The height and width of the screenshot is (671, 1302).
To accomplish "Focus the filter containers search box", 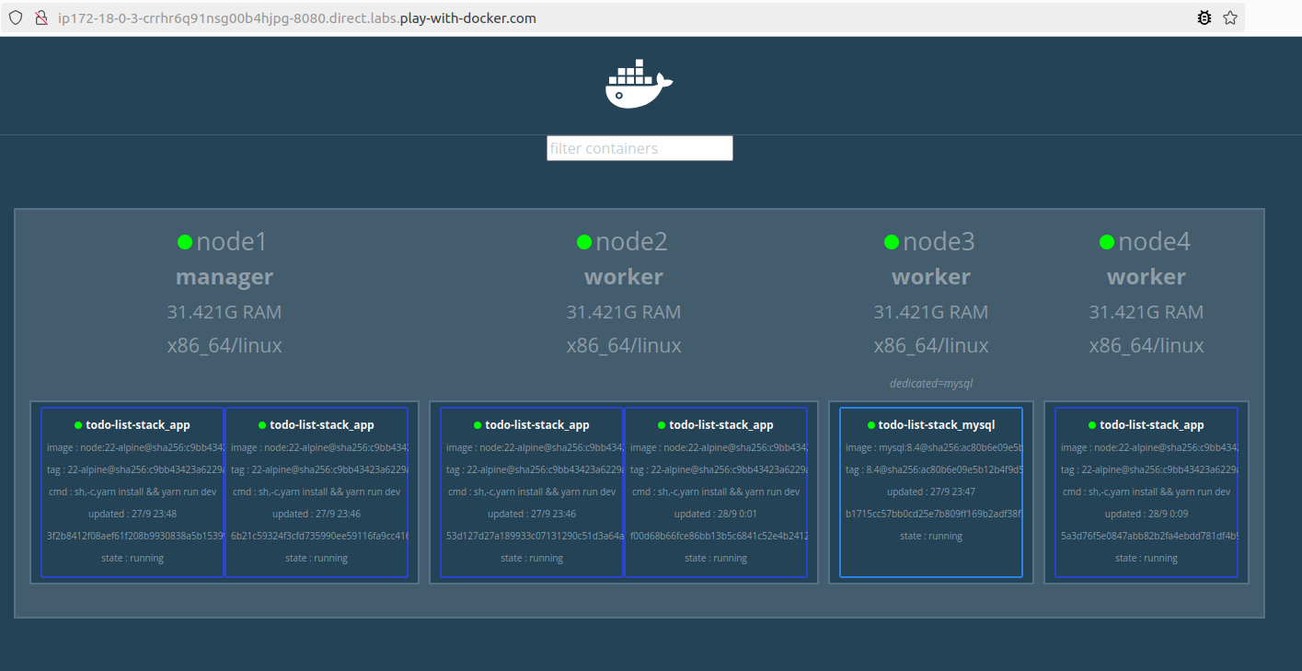I will tap(639, 148).
